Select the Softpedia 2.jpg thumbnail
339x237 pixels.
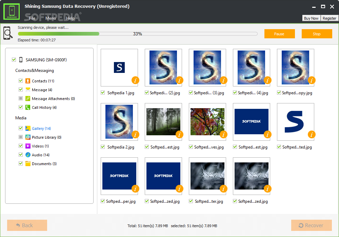coord(119,122)
